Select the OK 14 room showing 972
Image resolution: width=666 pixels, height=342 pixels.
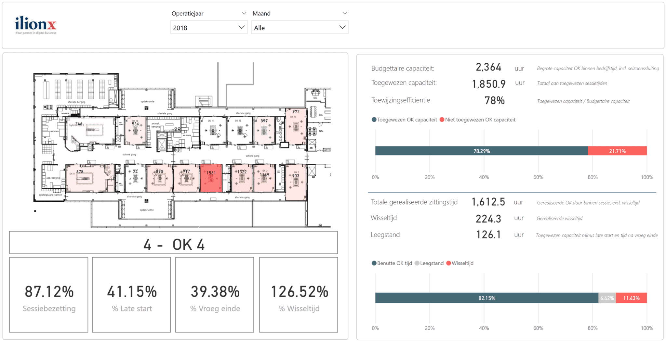coord(296,127)
